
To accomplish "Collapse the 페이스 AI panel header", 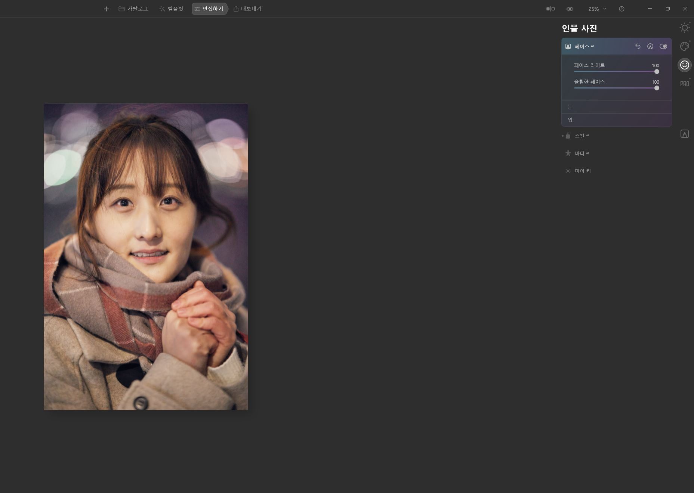I will click(x=617, y=46).
